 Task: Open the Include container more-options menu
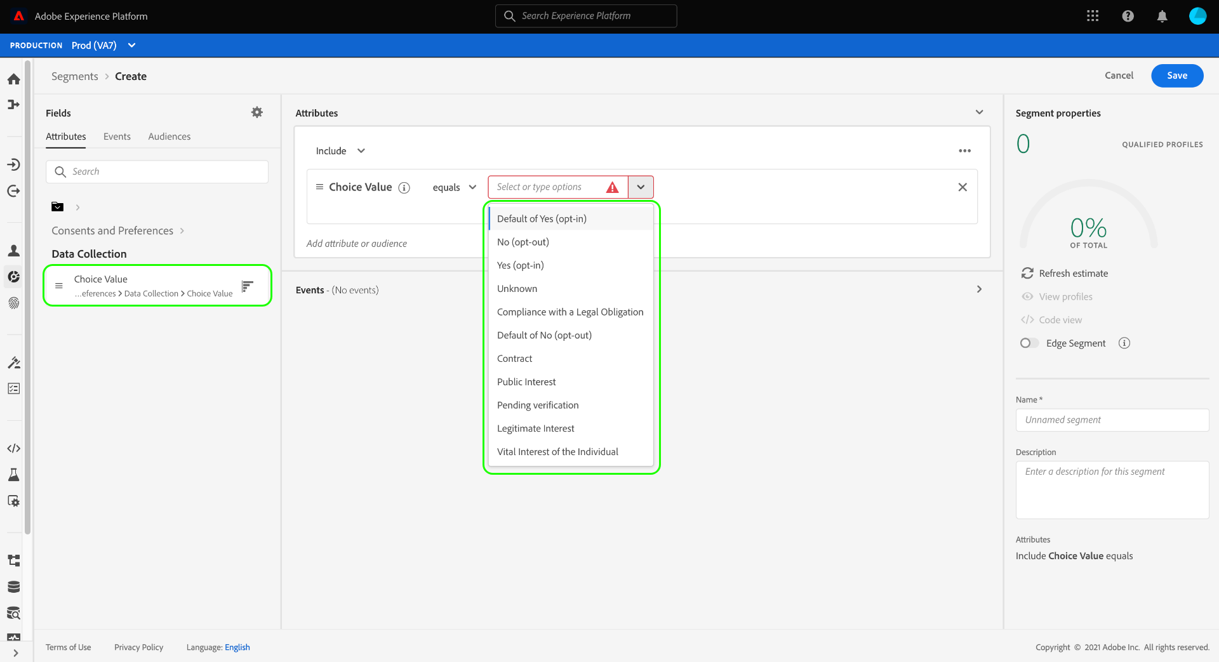tap(964, 151)
